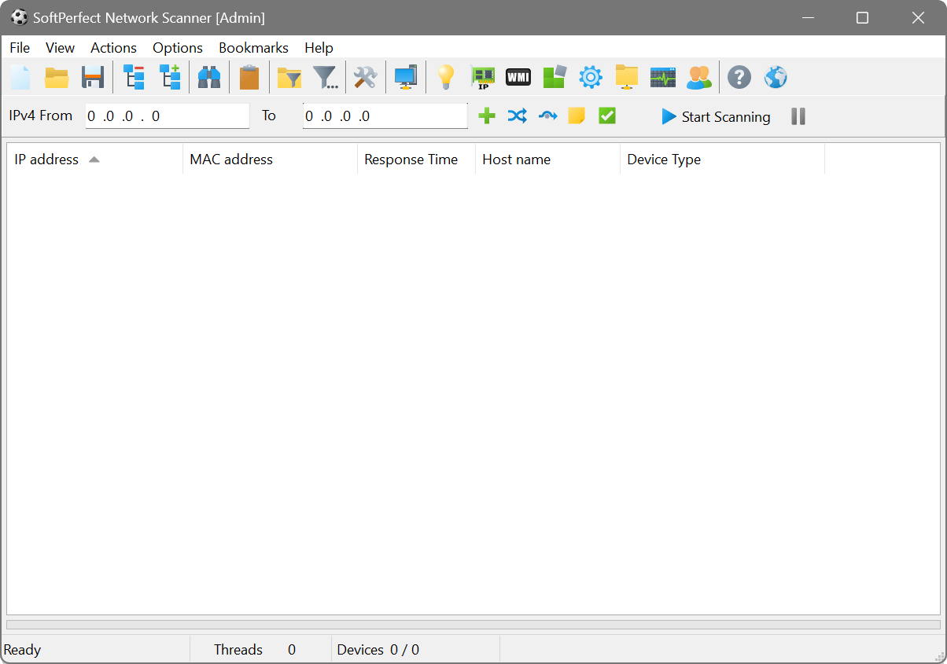Image resolution: width=947 pixels, height=664 pixels.
Task: Open the Options menu
Action: 178,48
